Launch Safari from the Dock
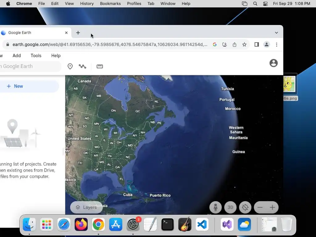The image size is (316, 237). [64, 224]
